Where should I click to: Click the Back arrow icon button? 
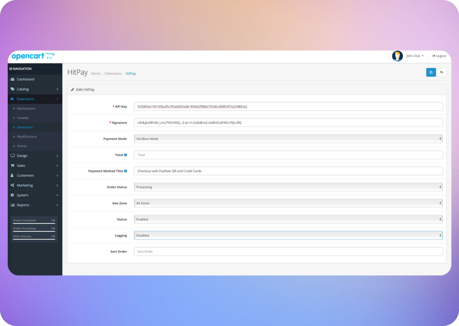[441, 72]
